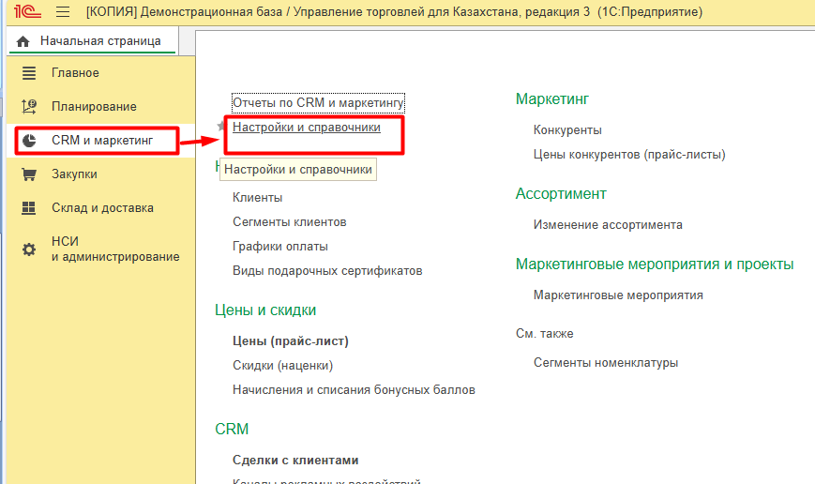Click the home icon on Начальная страница tab
Viewport: 815px width, 484px height.
coord(23,41)
